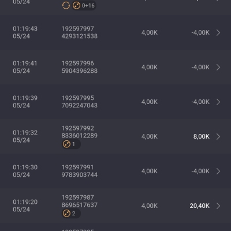The width and height of the screenshot is (231, 231).
Task: Open chevron of the 01:19:30 entry
Action: point(218,171)
